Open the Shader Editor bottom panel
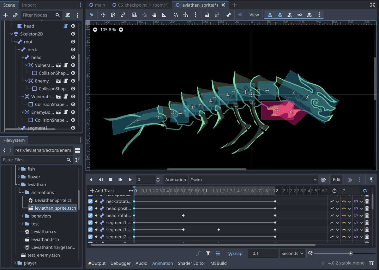Image resolution: width=379 pixels, height=270 pixels. click(191, 263)
